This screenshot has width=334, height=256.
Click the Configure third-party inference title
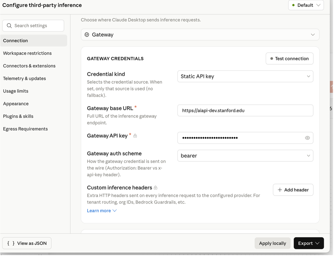tap(42, 5)
